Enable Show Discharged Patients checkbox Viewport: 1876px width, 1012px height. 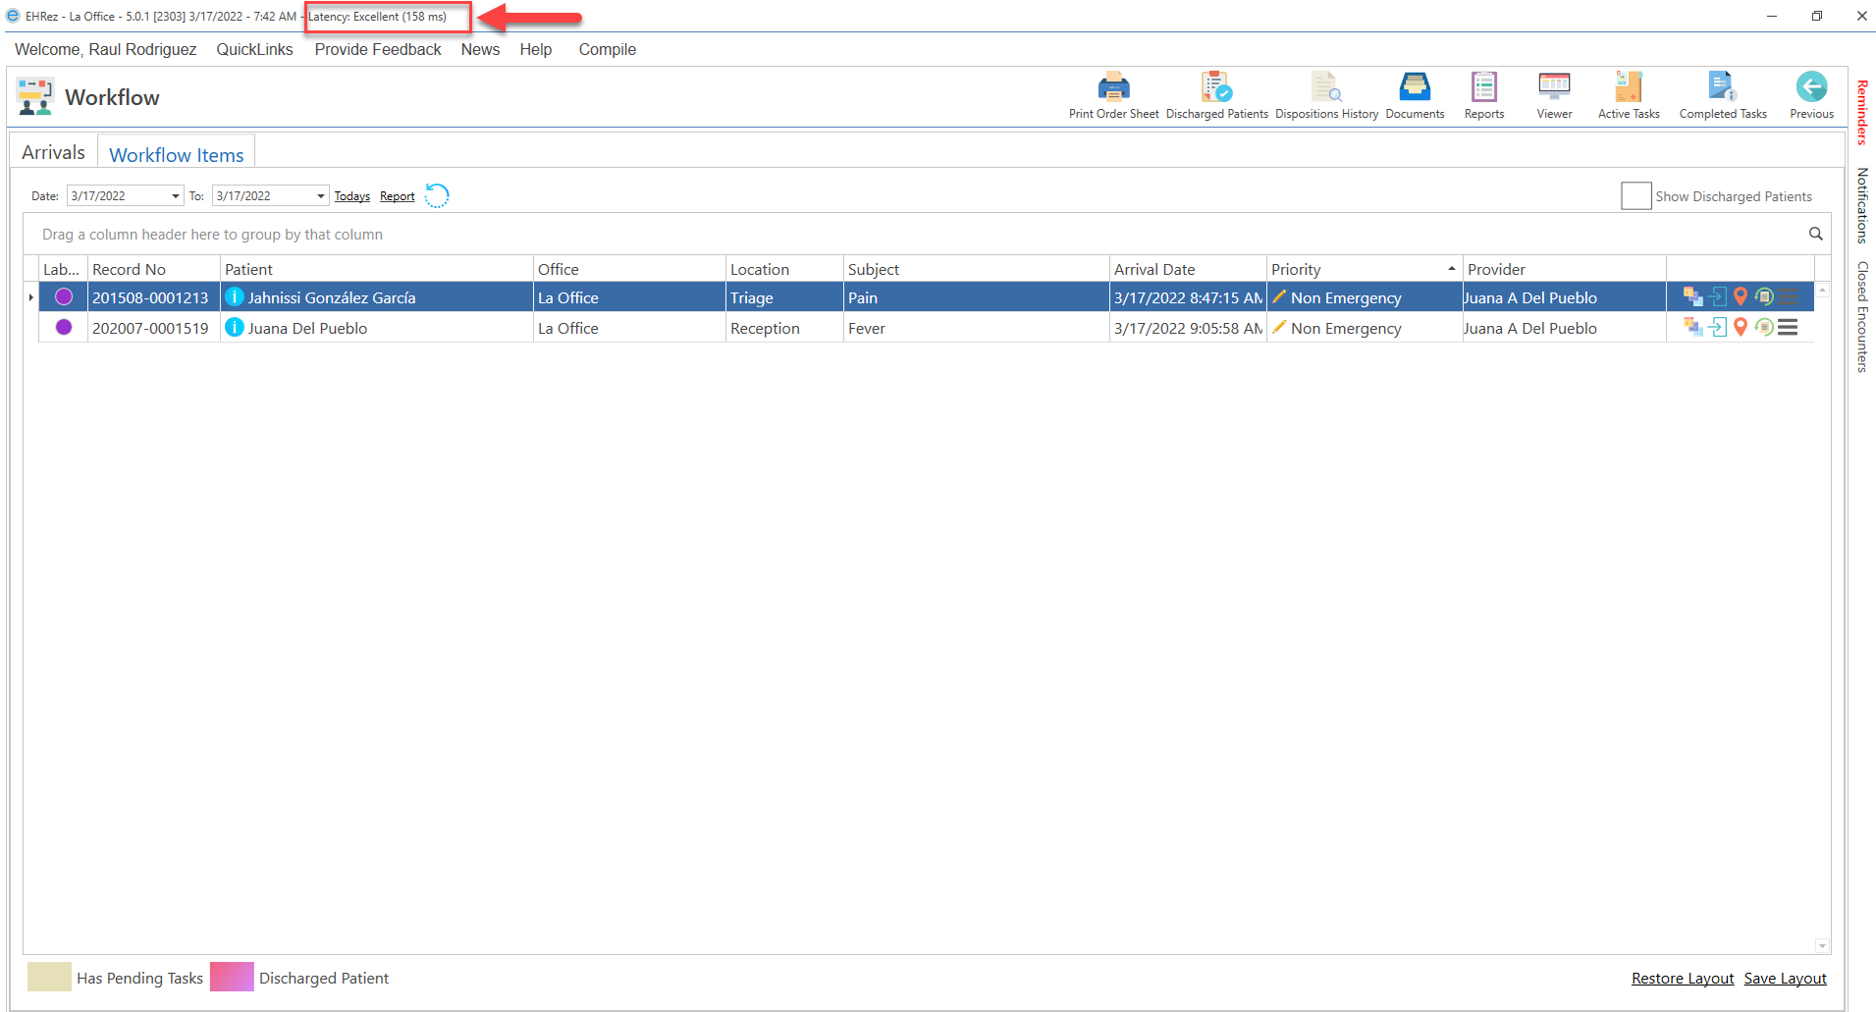1635,195
